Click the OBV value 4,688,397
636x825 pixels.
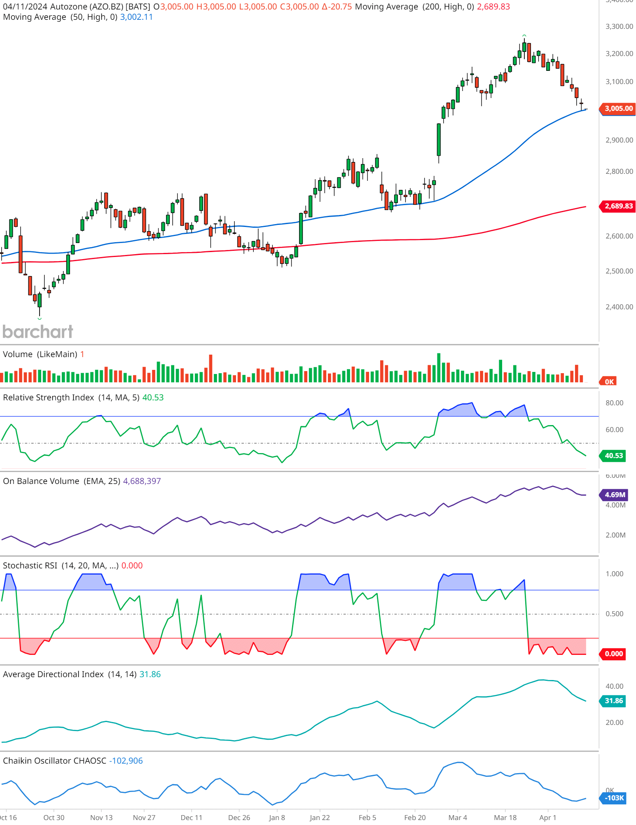click(142, 481)
